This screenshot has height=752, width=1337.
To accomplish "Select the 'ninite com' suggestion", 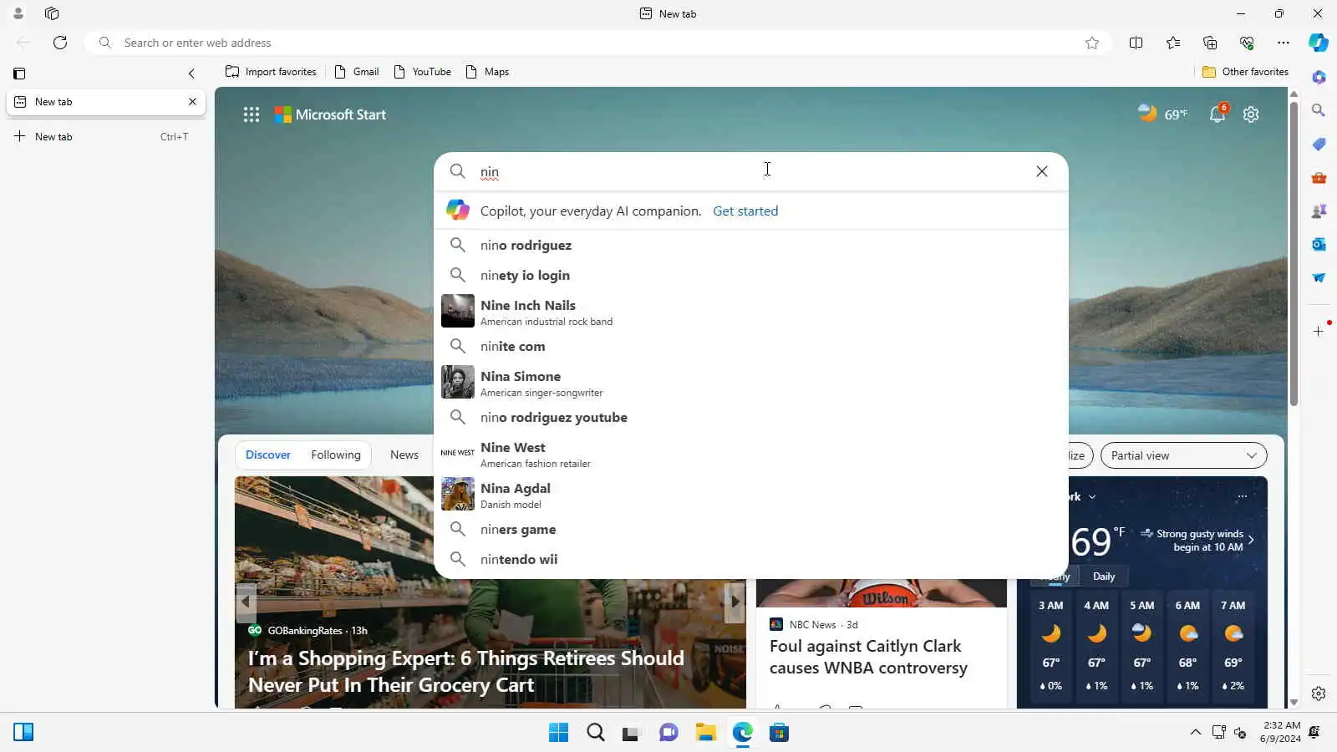I will tap(751, 346).
